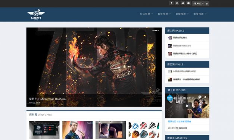The width and height of the screenshot is (234, 140).
Task: Expand the first navigation menu dropdown
Action: (x=146, y=14)
